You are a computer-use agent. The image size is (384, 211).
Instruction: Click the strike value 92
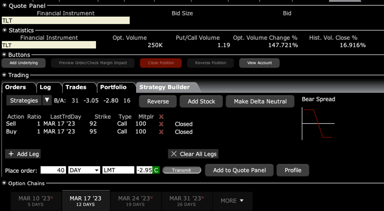pyautogui.click(x=93, y=124)
